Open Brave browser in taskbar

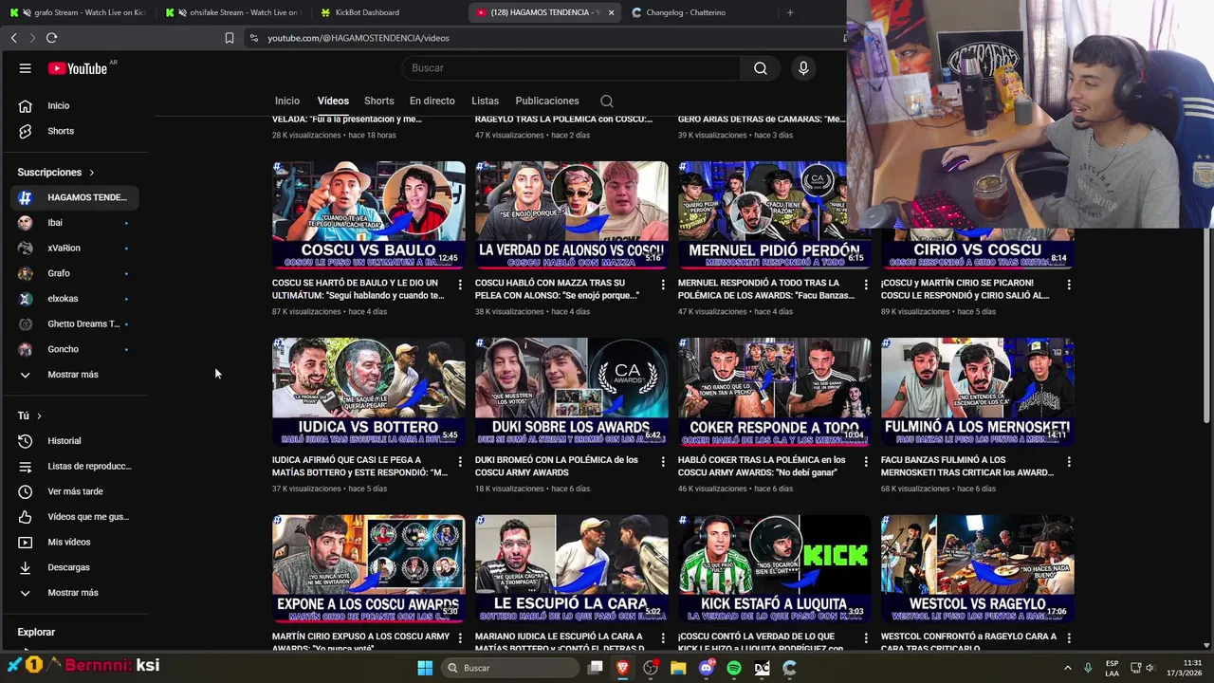point(623,668)
